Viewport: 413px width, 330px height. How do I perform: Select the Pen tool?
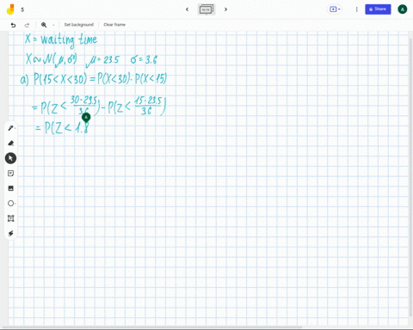tap(11, 128)
